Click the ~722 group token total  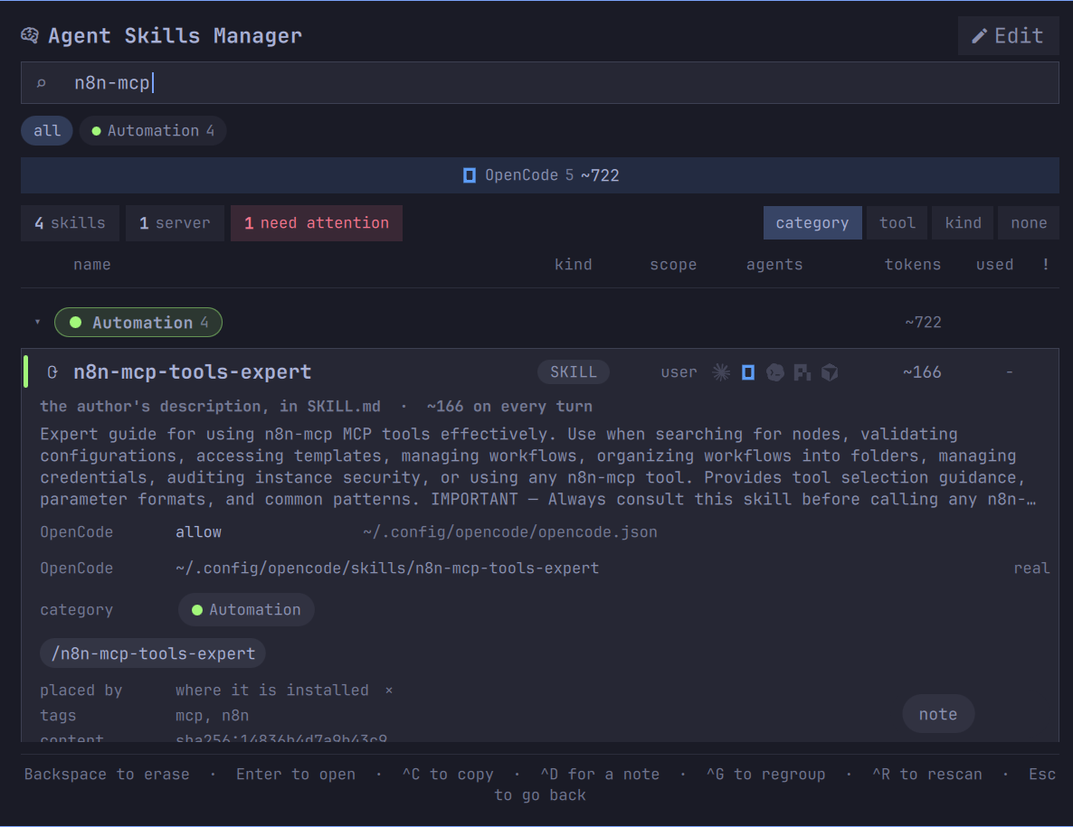[x=923, y=322]
